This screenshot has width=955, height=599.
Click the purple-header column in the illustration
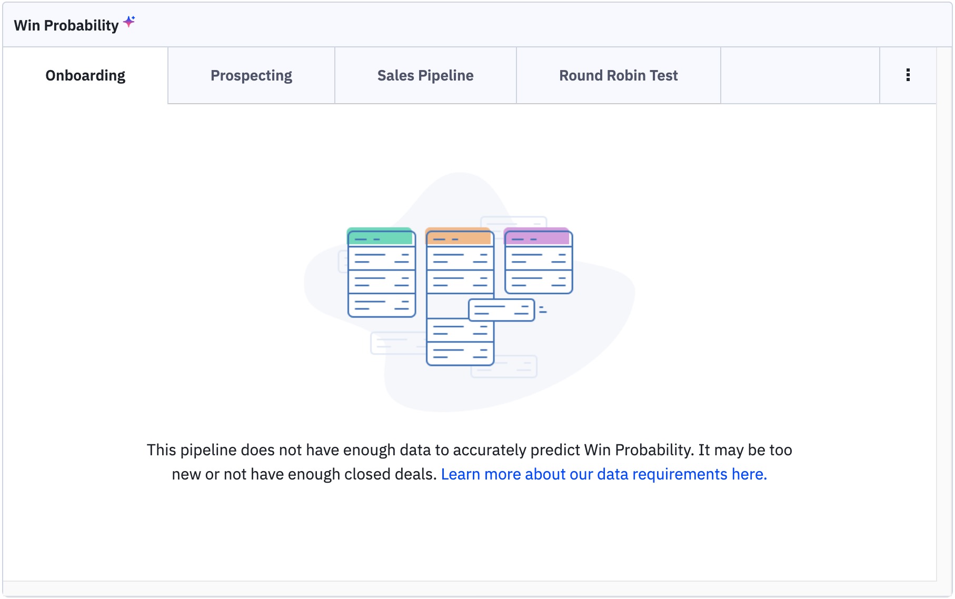[538, 261]
